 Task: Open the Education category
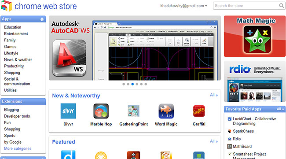[x=13, y=27]
